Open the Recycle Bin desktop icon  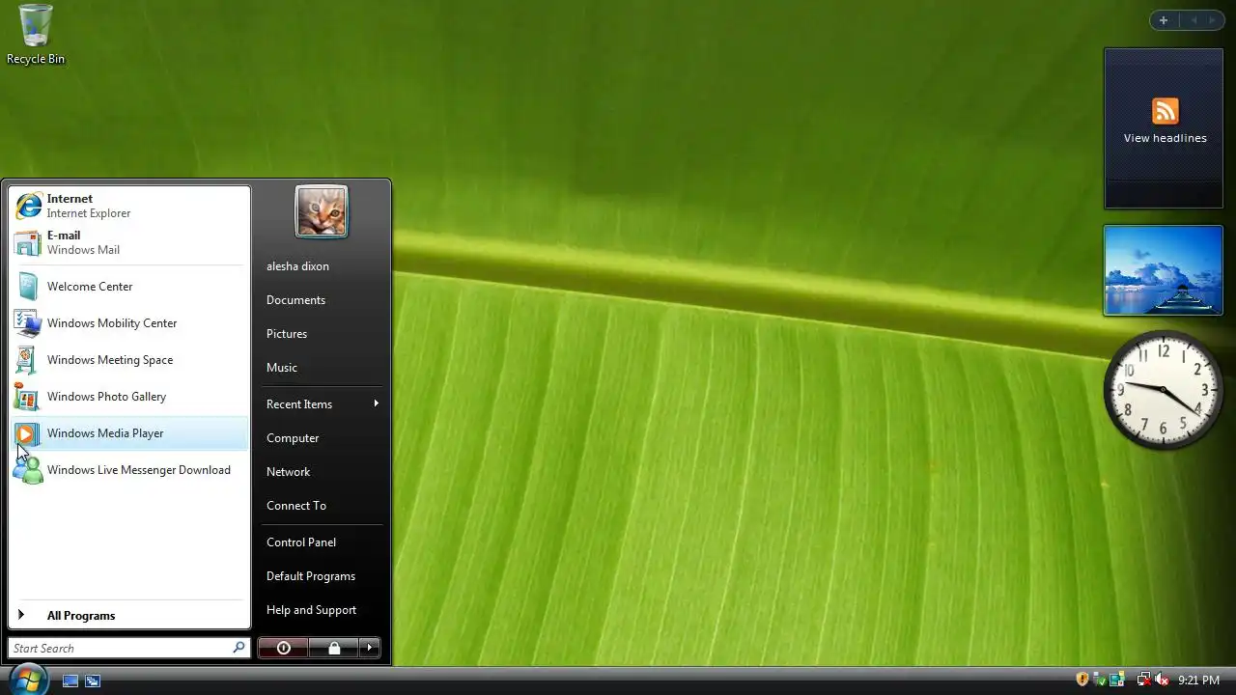tap(36, 34)
